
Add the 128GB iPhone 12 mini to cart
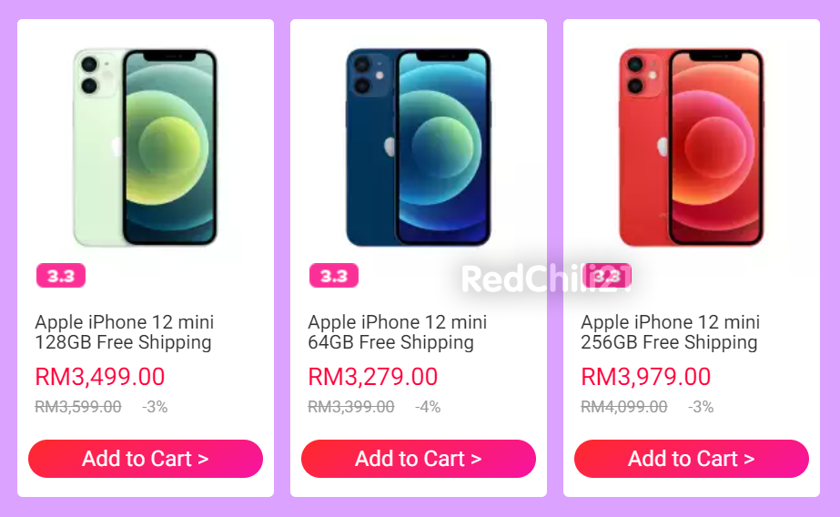click(146, 459)
